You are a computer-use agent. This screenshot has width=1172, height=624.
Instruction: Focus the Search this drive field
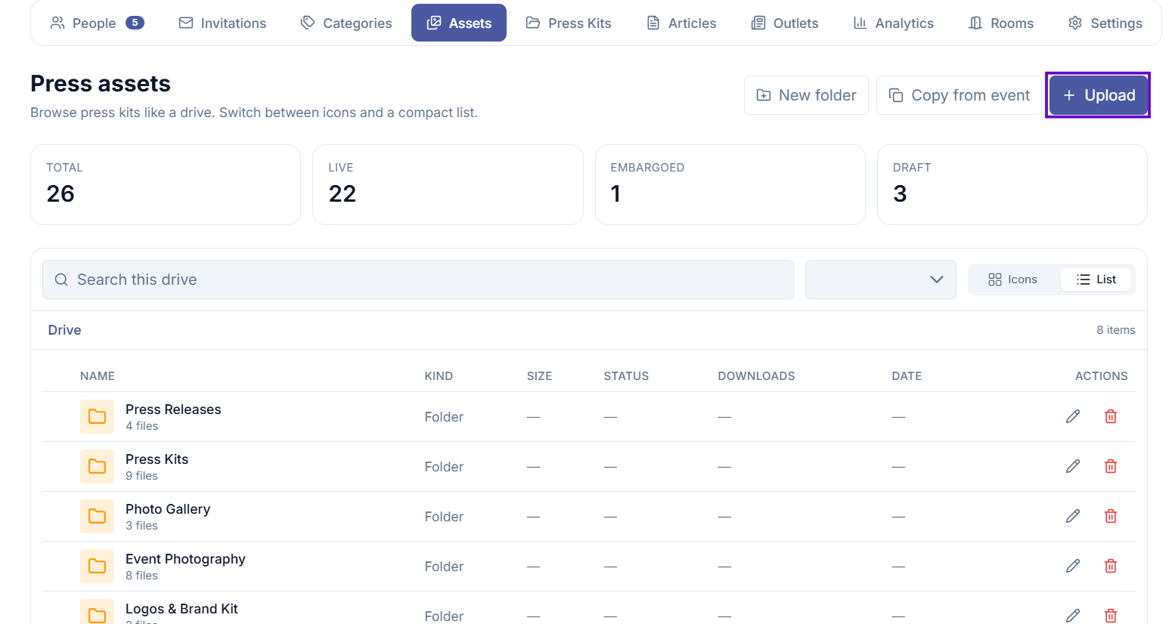point(418,280)
